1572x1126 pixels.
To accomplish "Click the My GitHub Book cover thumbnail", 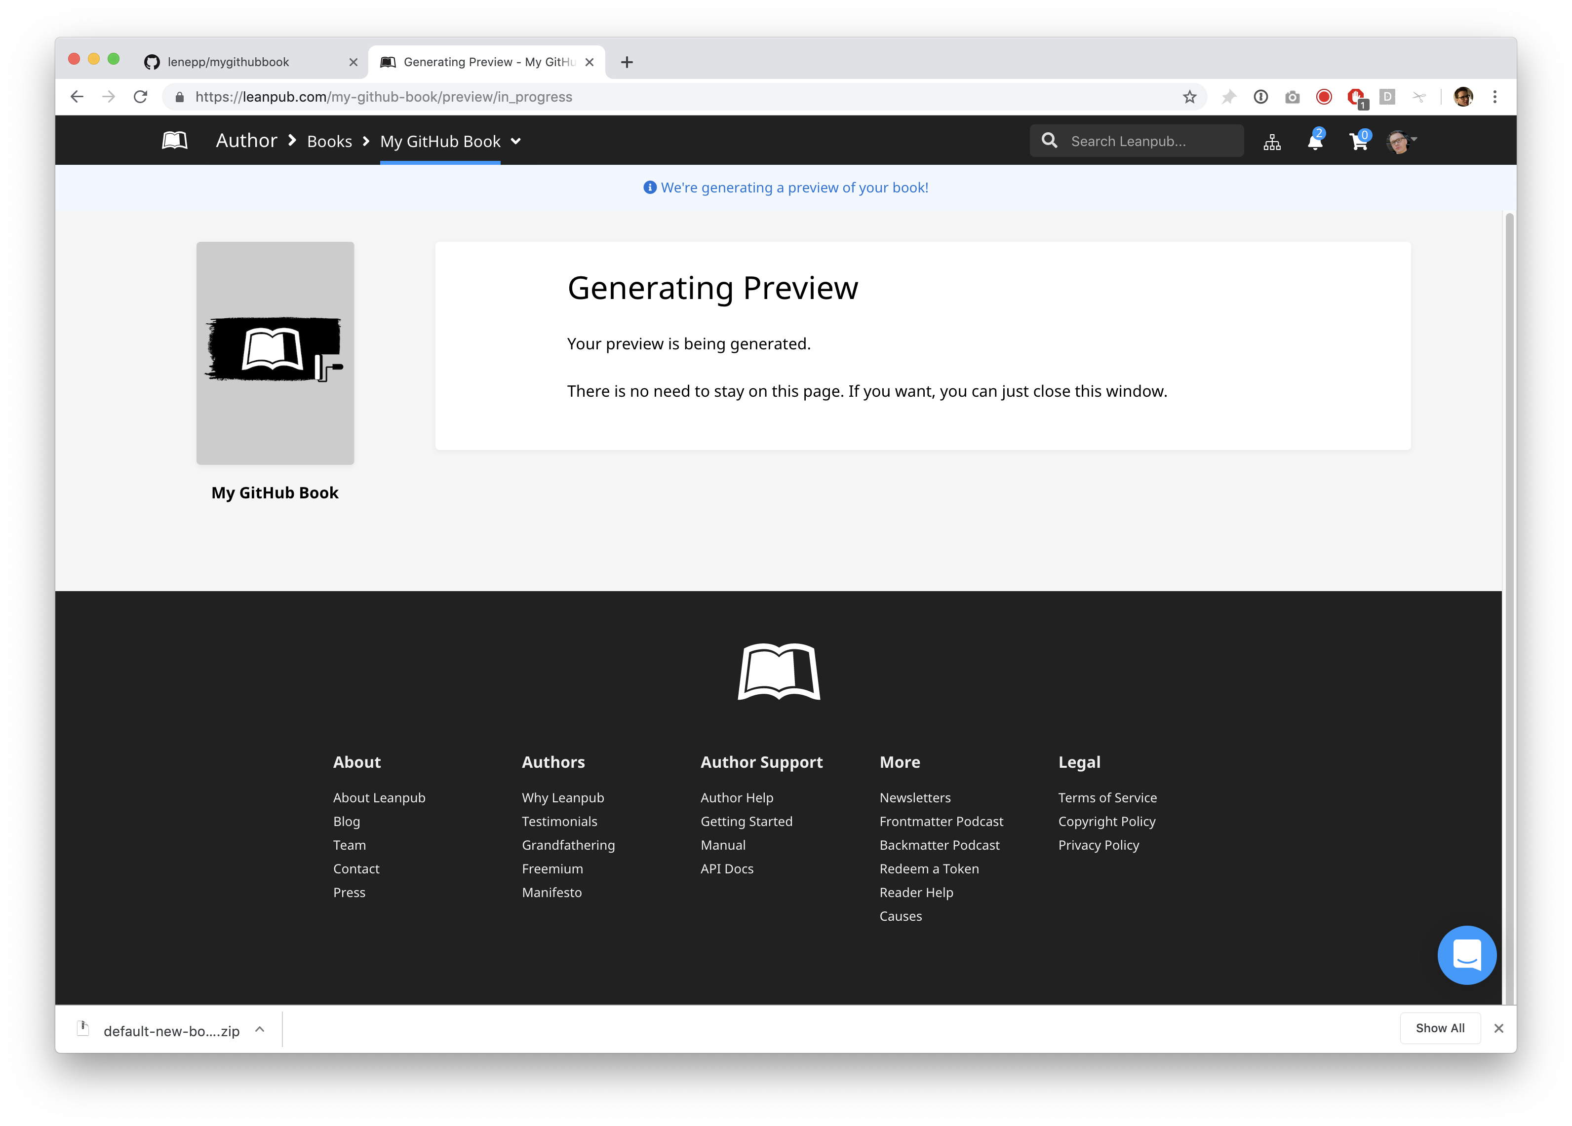I will tap(275, 353).
